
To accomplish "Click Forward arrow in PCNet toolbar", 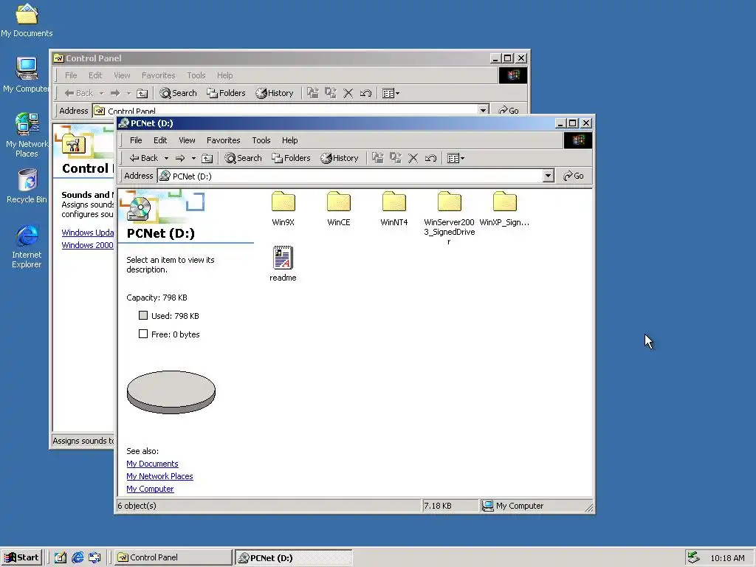I will [180, 158].
